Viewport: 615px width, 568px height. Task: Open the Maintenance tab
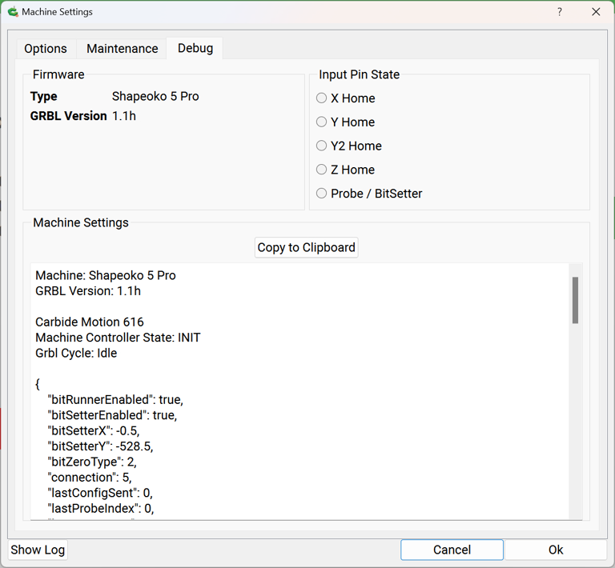(x=123, y=49)
